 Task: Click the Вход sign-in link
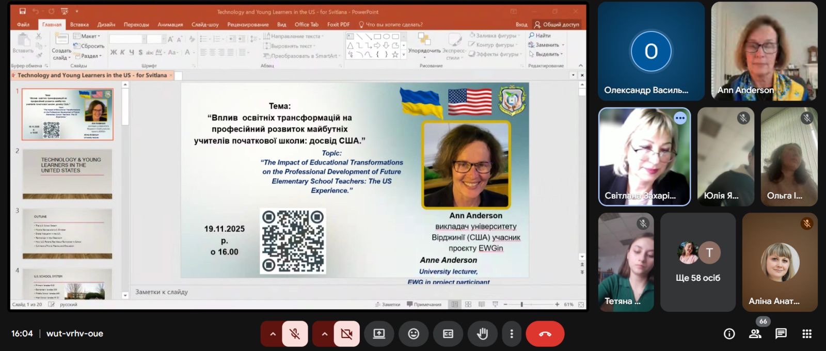(521, 24)
